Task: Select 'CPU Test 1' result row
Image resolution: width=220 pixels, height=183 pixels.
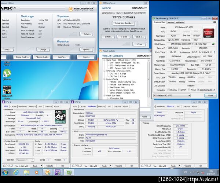Action: tap(118, 74)
